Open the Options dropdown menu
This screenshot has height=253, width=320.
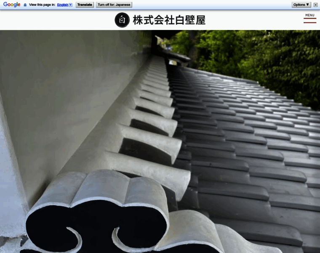tap(301, 5)
